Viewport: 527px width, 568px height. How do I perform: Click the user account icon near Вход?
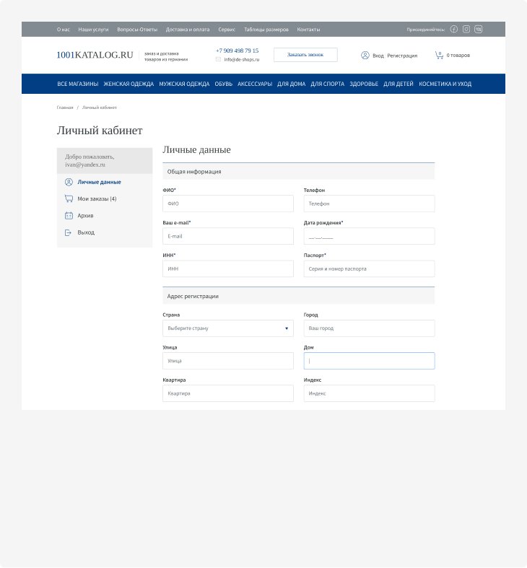click(x=365, y=55)
